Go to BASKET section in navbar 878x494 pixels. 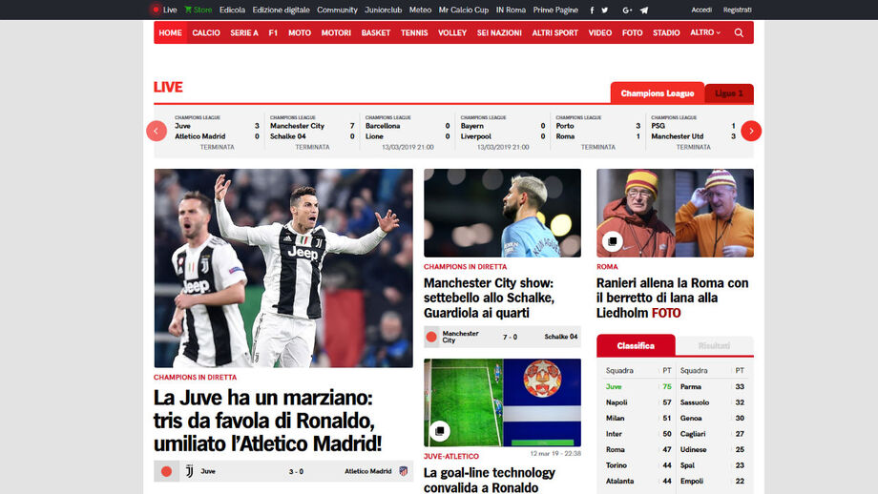click(x=375, y=32)
